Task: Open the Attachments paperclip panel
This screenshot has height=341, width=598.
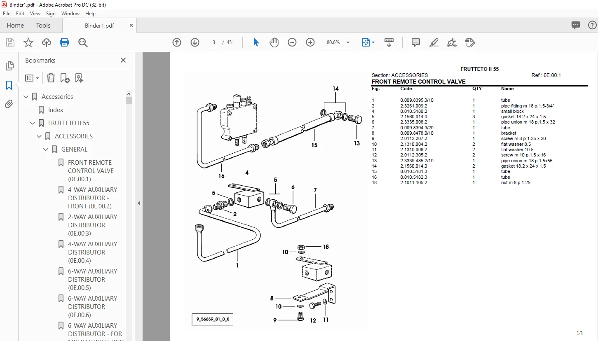Action: (9, 104)
